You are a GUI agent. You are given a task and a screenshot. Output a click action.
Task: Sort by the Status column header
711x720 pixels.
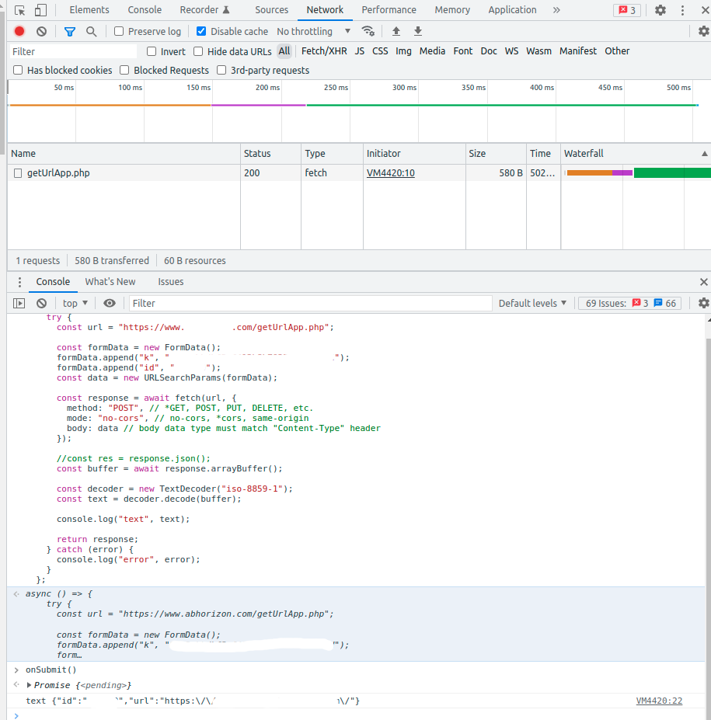270,154
